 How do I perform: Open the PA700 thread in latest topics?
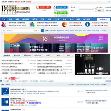(x=10, y=67)
